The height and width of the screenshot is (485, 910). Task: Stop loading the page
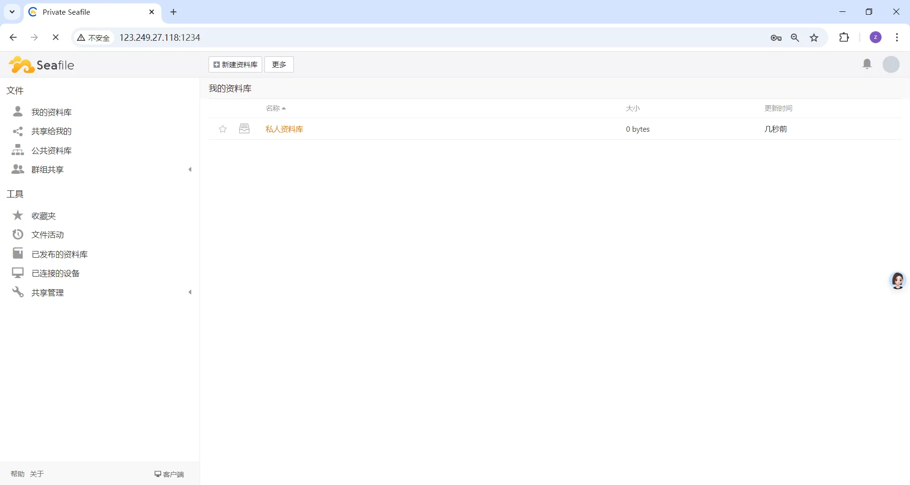55,37
